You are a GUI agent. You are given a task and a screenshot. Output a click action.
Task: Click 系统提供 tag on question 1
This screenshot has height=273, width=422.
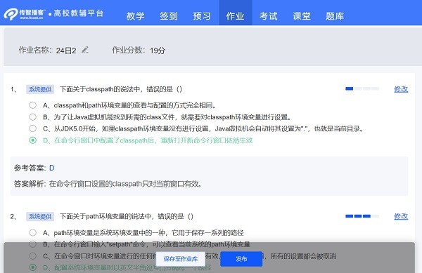[40, 89]
